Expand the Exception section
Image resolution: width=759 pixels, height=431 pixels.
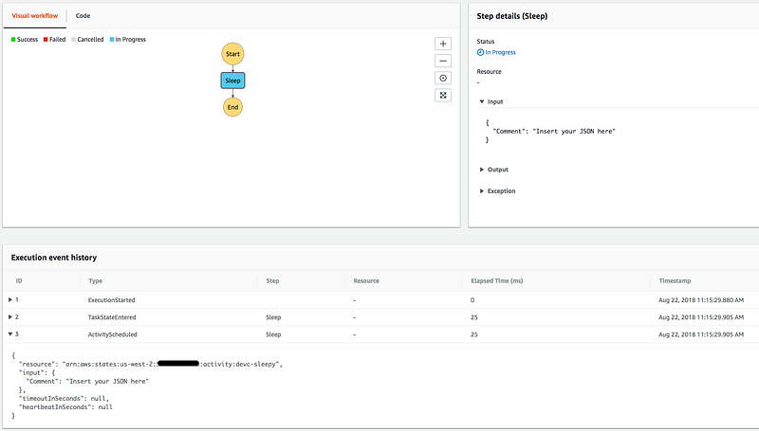(x=482, y=191)
